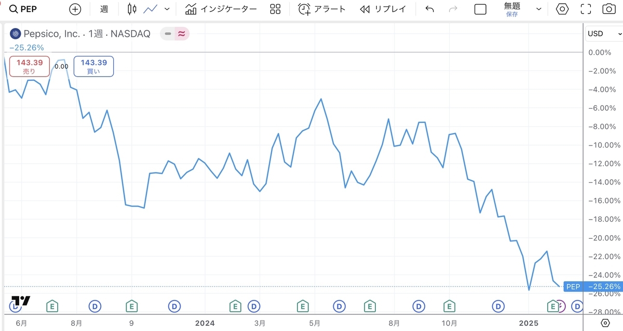Open dividend D marker above 3月
The height and width of the screenshot is (331, 623).
[254, 306]
